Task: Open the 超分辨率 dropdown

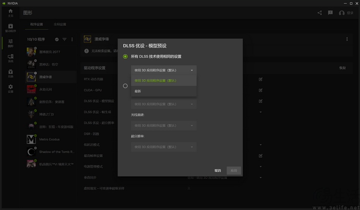Action: [164, 147]
